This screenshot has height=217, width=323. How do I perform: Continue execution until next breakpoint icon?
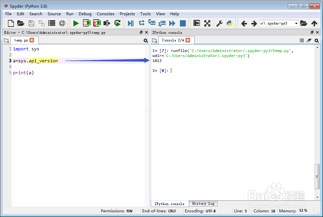(x=172, y=23)
